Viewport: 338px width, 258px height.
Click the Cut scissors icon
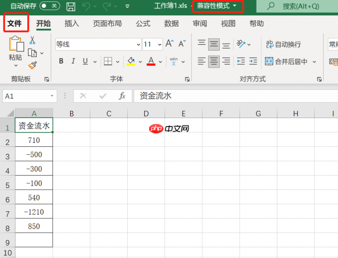(x=32, y=40)
